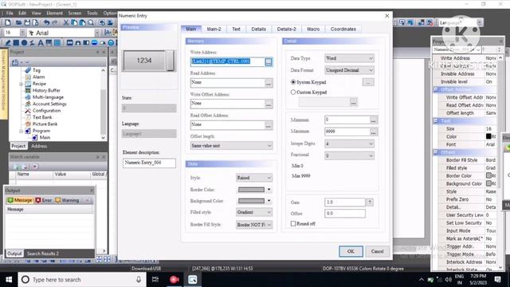The width and height of the screenshot is (510, 287).
Task: Click the DOPSoft taskbar icon
Action: tap(193, 280)
